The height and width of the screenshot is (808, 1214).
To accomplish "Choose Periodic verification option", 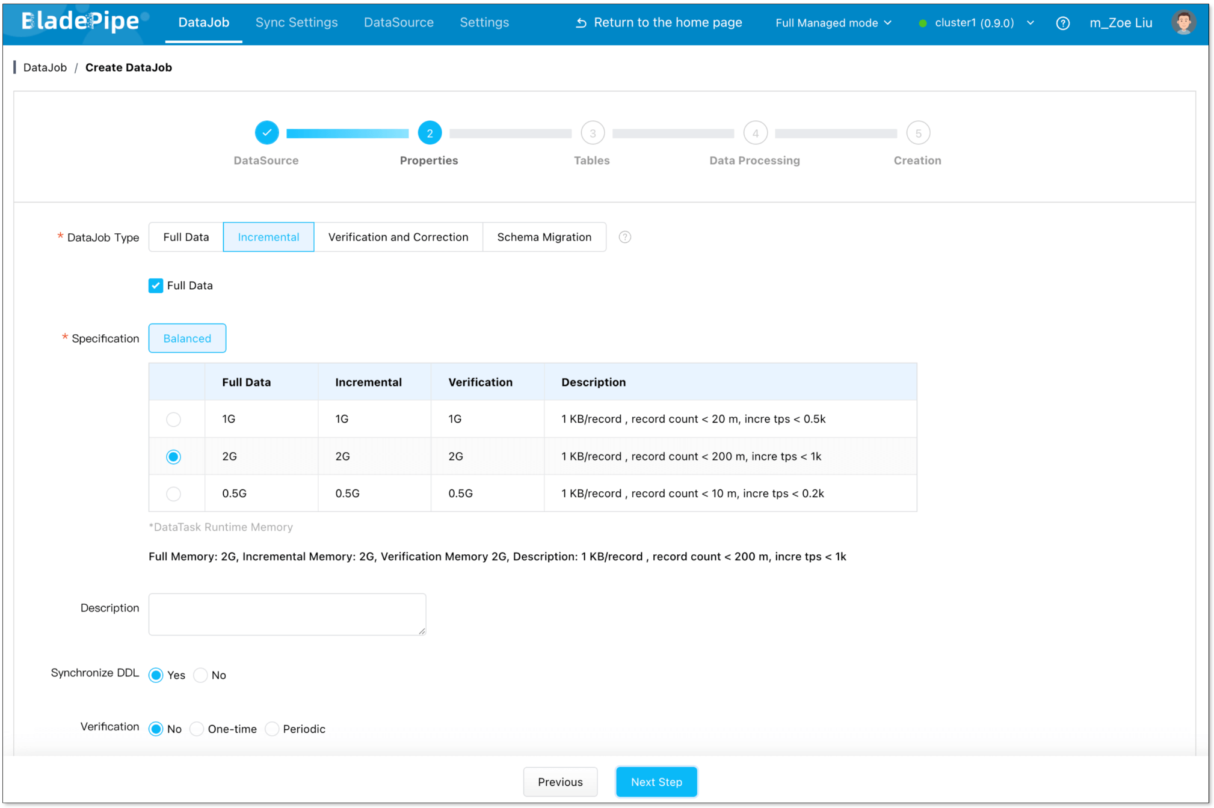I will pyautogui.click(x=273, y=729).
